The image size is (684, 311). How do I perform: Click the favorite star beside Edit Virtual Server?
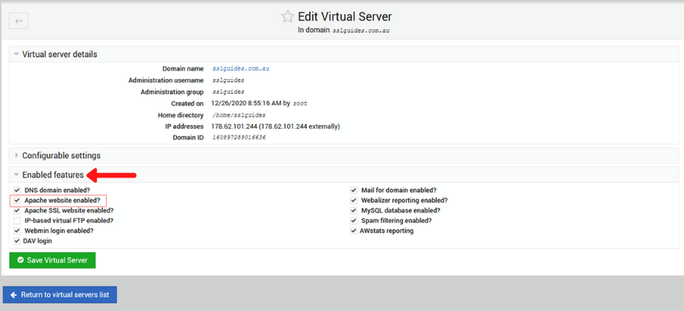(287, 16)
